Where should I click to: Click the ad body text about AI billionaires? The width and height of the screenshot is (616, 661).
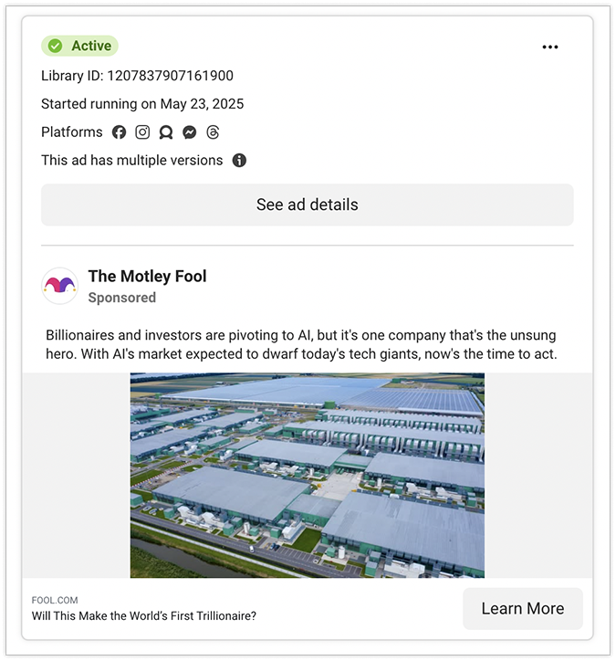click(x=301, y=345)
